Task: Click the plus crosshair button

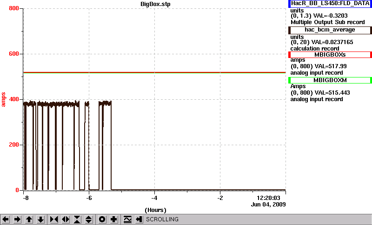Action: click(x=113, y=219)
